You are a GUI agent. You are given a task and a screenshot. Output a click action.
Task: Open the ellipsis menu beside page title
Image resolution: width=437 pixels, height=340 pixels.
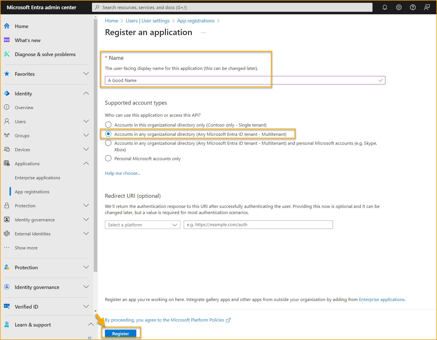click(203, 33)
